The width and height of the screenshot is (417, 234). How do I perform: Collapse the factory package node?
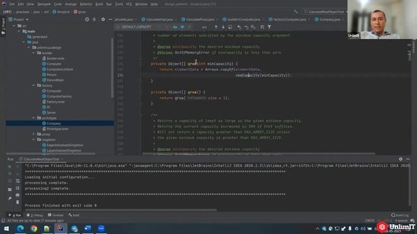(33, 85)
